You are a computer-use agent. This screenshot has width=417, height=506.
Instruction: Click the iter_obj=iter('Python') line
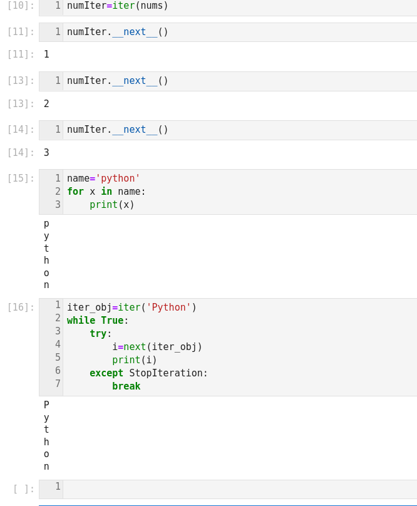131,307
